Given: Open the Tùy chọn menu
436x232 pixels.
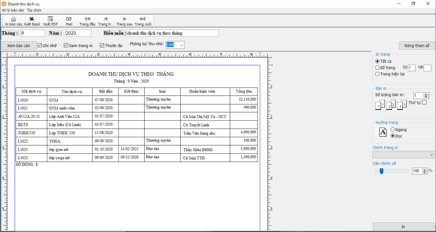Looking at the screenshot, I should click(x=34, y=10).
